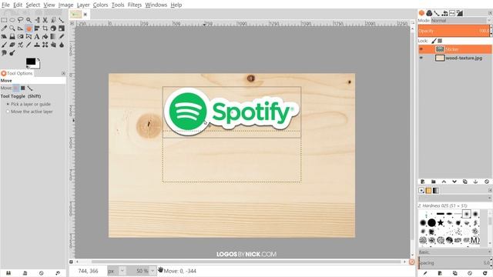Select the Crop tool

tap(45, 28)
